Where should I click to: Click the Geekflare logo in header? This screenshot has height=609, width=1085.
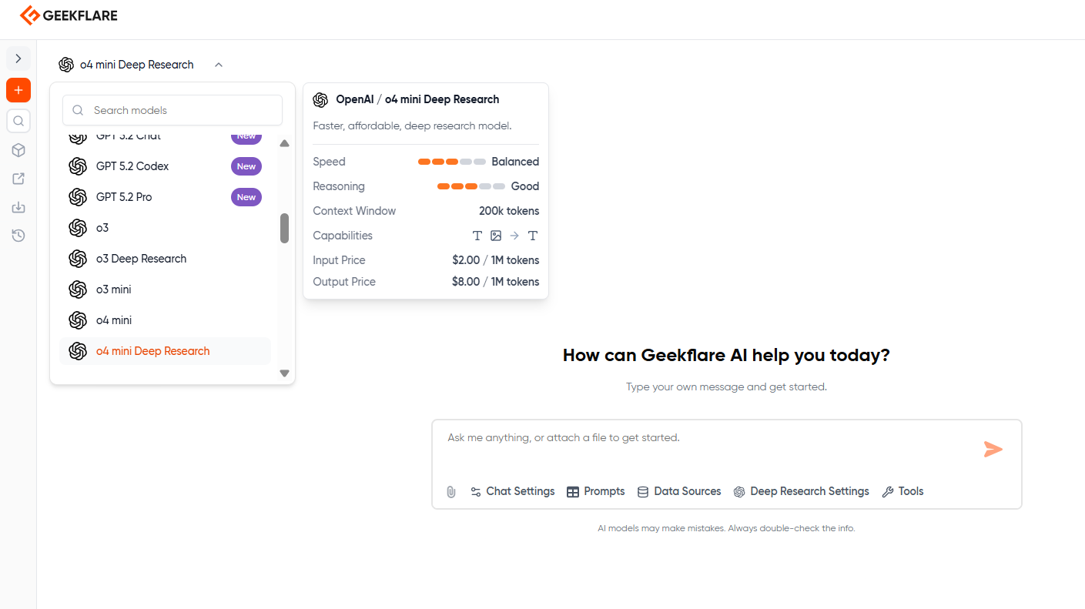click(69, 15)
